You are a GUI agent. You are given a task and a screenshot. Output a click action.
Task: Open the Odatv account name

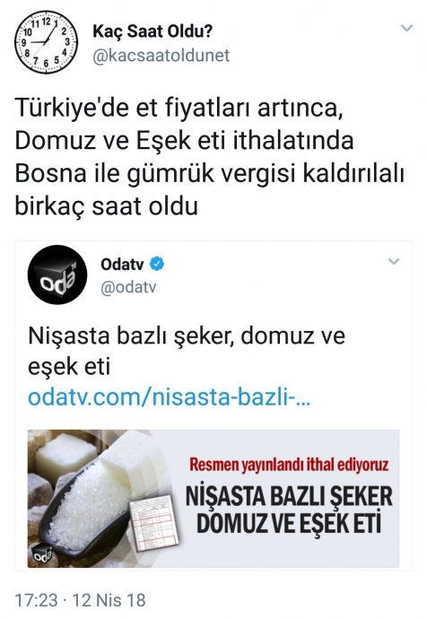(122, 264)
